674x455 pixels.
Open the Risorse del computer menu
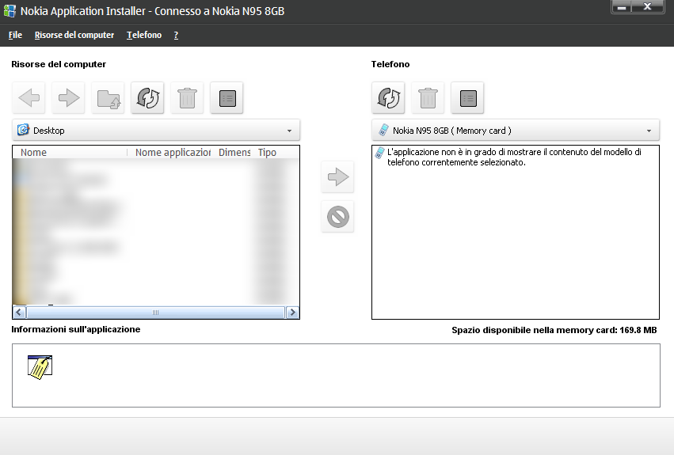point(74,36)
